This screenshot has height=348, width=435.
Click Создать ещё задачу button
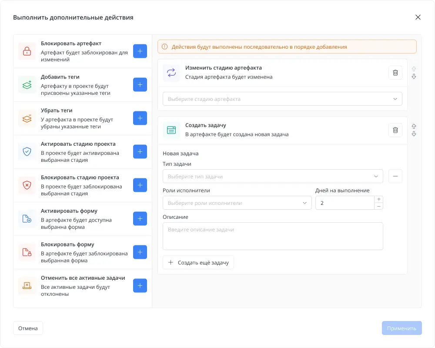click(x=198, y=263)
